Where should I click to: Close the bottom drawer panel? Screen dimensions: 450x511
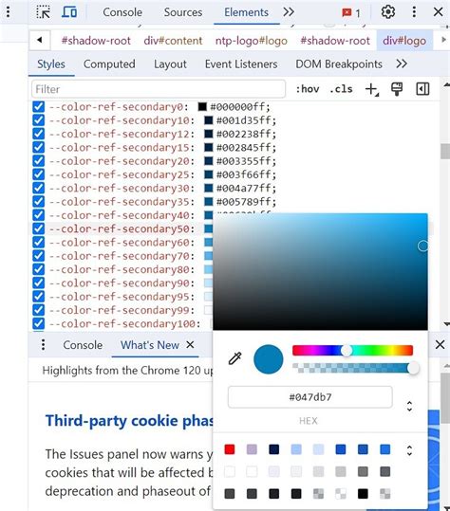tap(440, 344)
